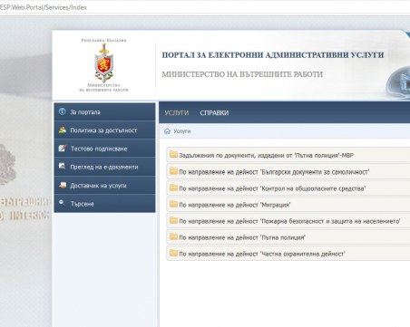This screenshot has width=410, height=327.
Task: Expand category 'Български документи за самоличност'
Action: coord(288,172)
